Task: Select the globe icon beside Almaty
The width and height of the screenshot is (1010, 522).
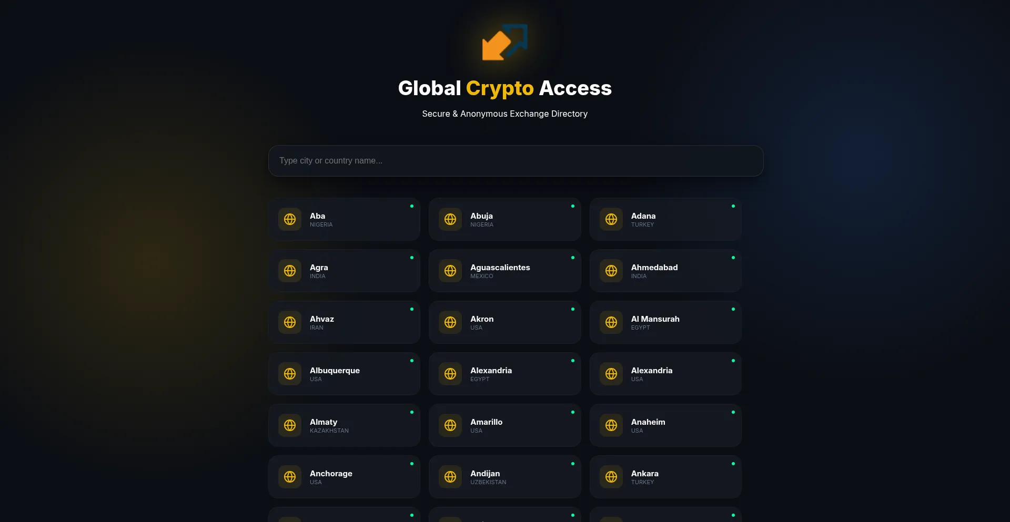Action: 290,425
